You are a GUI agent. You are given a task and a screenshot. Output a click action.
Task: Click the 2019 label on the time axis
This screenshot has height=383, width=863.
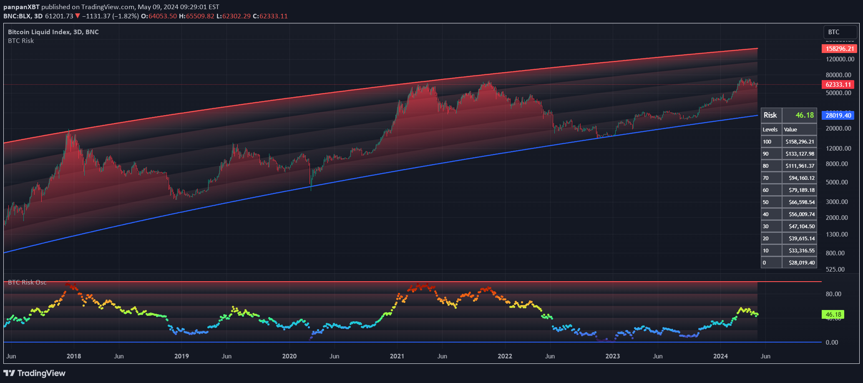point(181,356)
